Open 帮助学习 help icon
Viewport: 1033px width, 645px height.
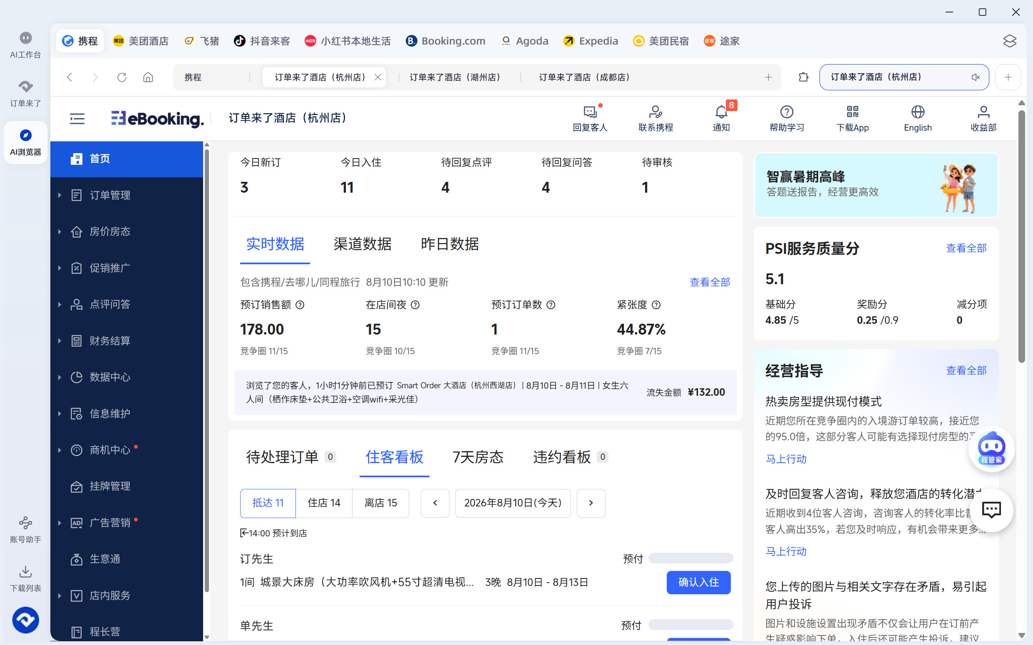point(786,118)
